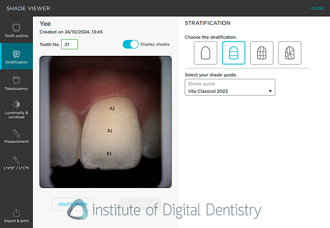Open the Translucency tool
330x228 pixels.
click(x=16, y=83)
